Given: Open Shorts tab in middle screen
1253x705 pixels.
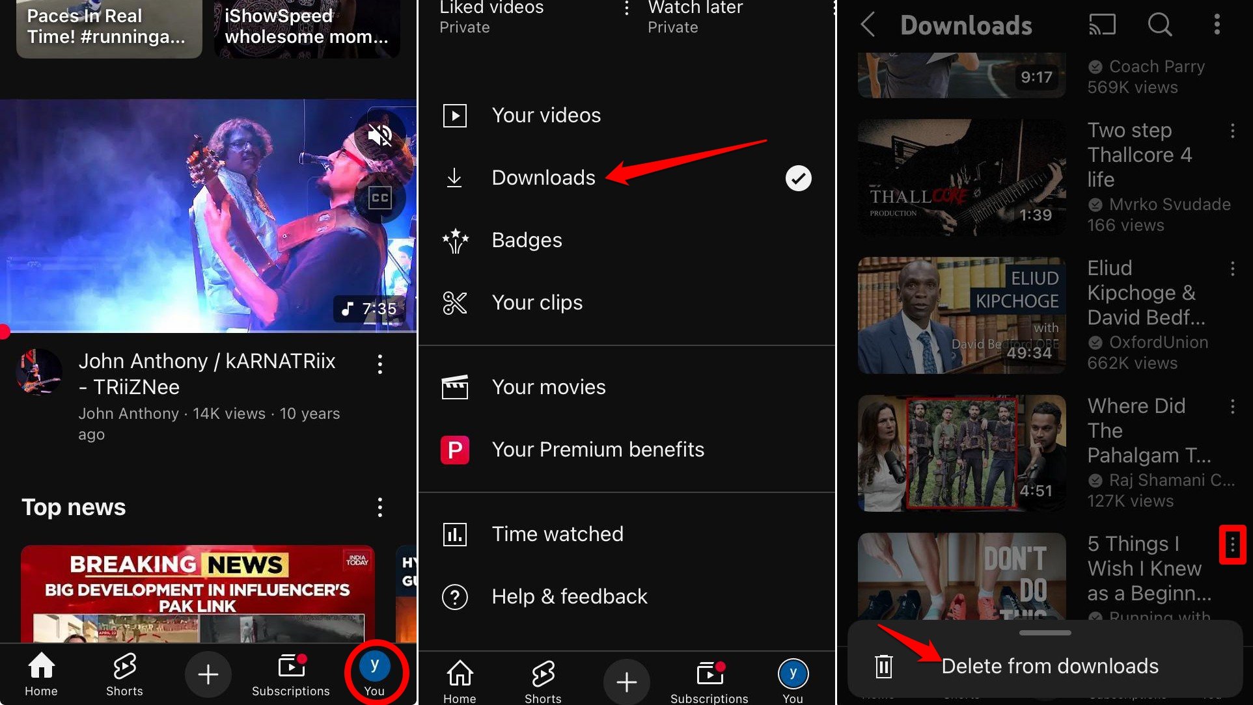Looking at the screenshot, I should [x=543, y=681].
